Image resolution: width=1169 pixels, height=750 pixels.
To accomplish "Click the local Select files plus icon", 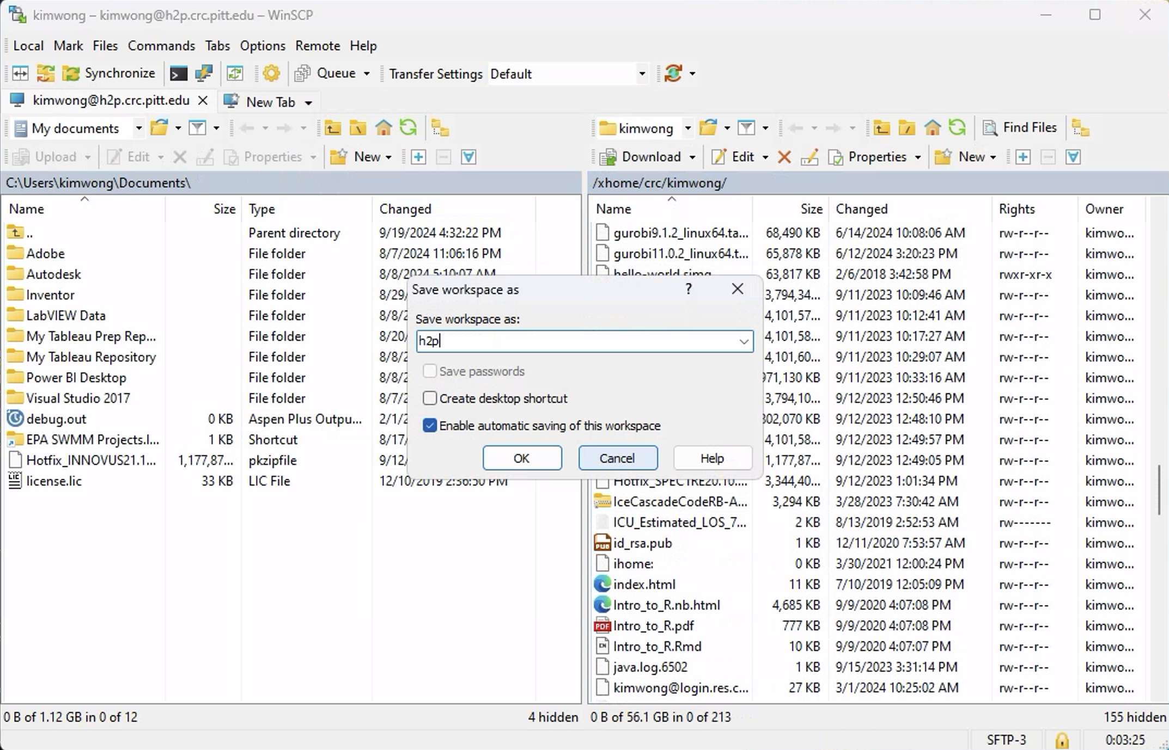I will pyautogui.click(x=418, y=157).
